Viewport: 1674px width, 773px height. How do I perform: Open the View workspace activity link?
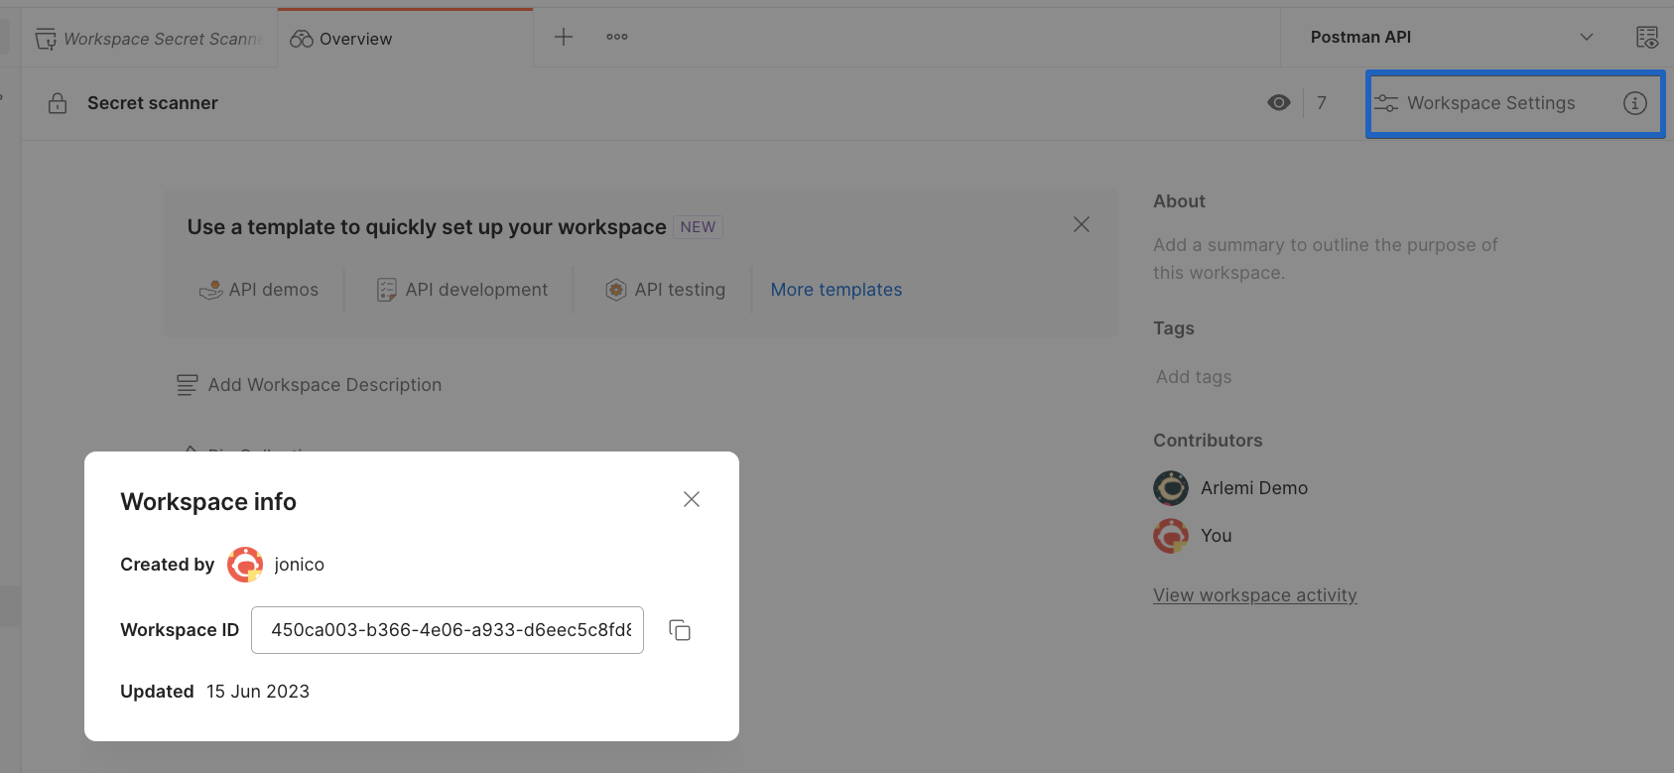[x=1255, y=595]
